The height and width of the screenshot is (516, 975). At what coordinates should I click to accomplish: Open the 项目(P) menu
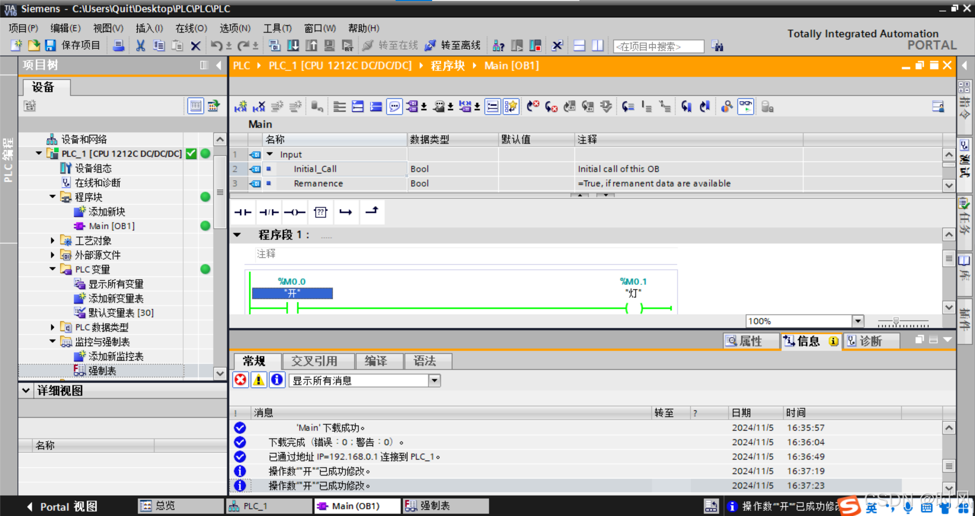tap(23, 28)
